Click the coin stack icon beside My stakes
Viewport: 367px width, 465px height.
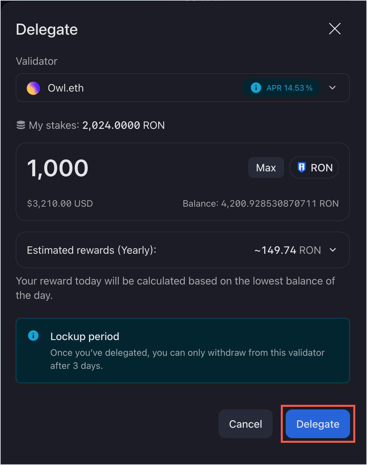21,125
